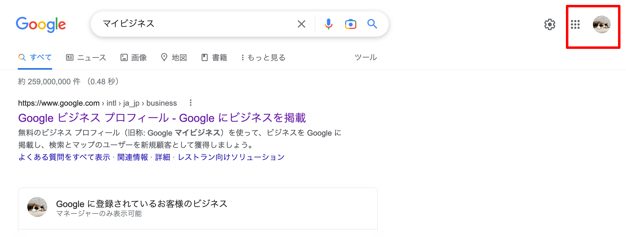Switch to the ニュース results tab

(x=86, y=57)
